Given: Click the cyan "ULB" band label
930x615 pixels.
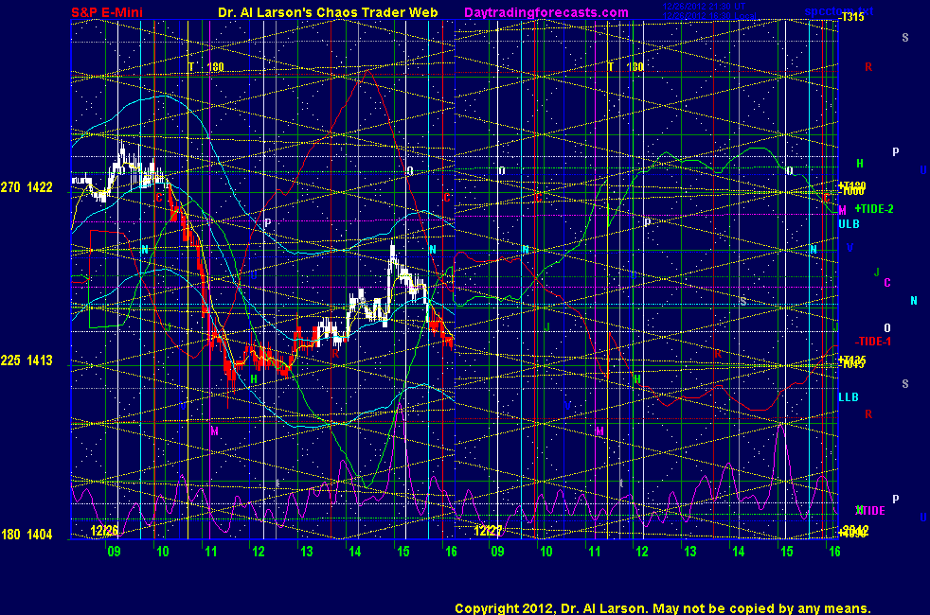Looking at the screenshot, I should (849, 224).
